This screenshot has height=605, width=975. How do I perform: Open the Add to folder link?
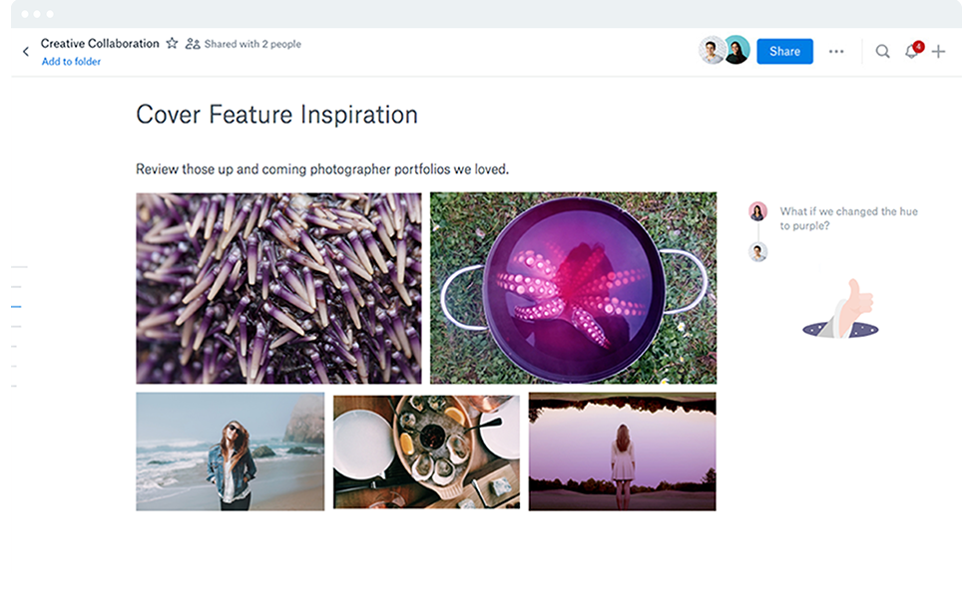pyautogui.click(x=69, y=61)
